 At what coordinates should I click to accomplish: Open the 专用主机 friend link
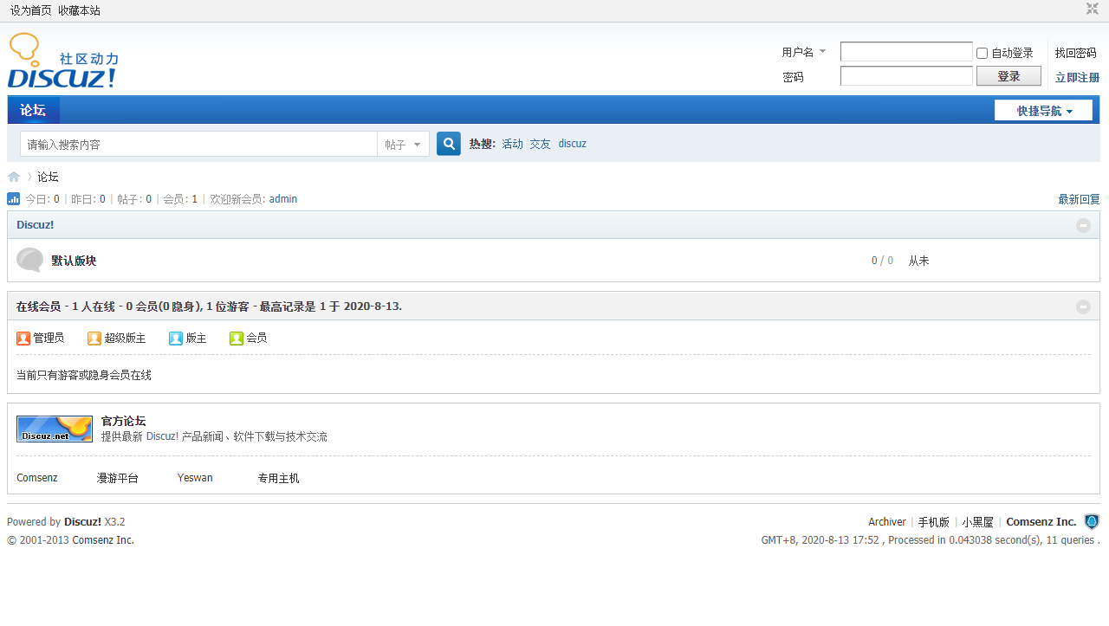click(278, 478)
